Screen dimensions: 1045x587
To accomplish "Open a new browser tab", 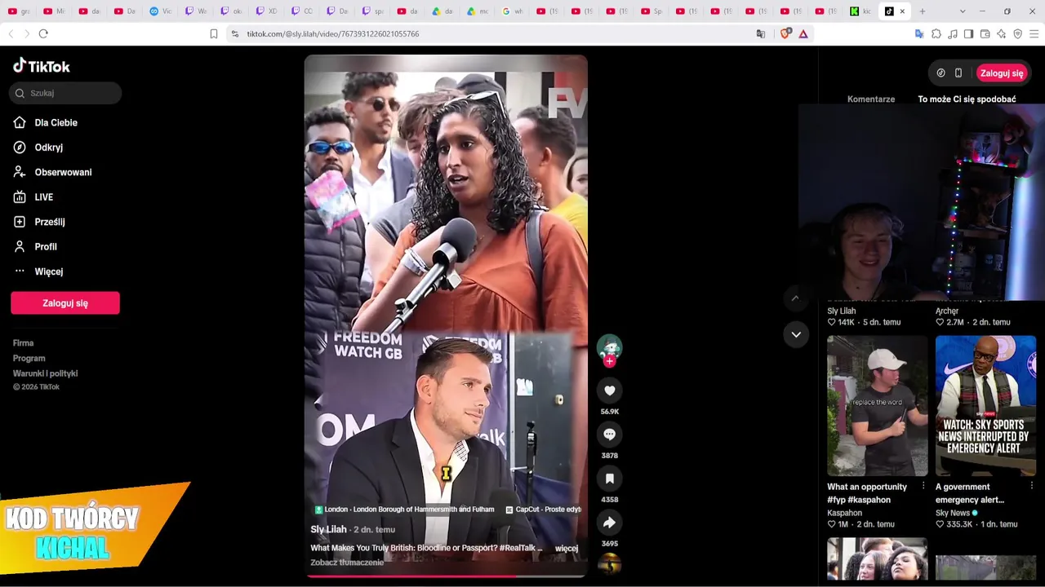I will (923, 11).
